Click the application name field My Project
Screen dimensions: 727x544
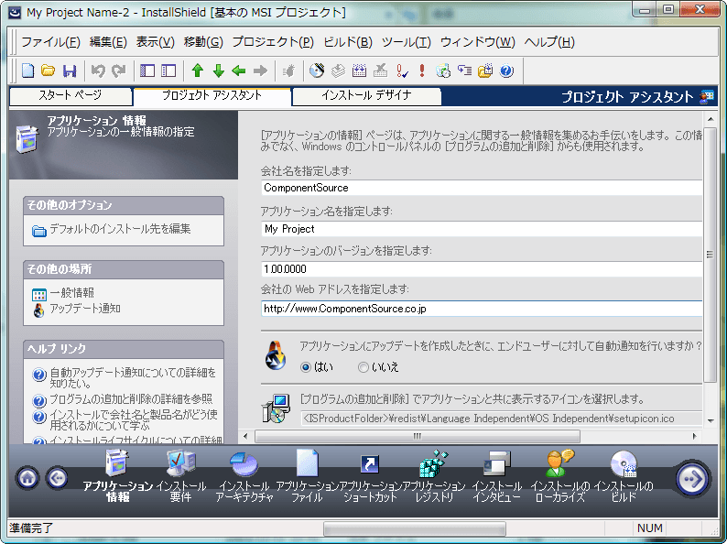pos(482,229)
